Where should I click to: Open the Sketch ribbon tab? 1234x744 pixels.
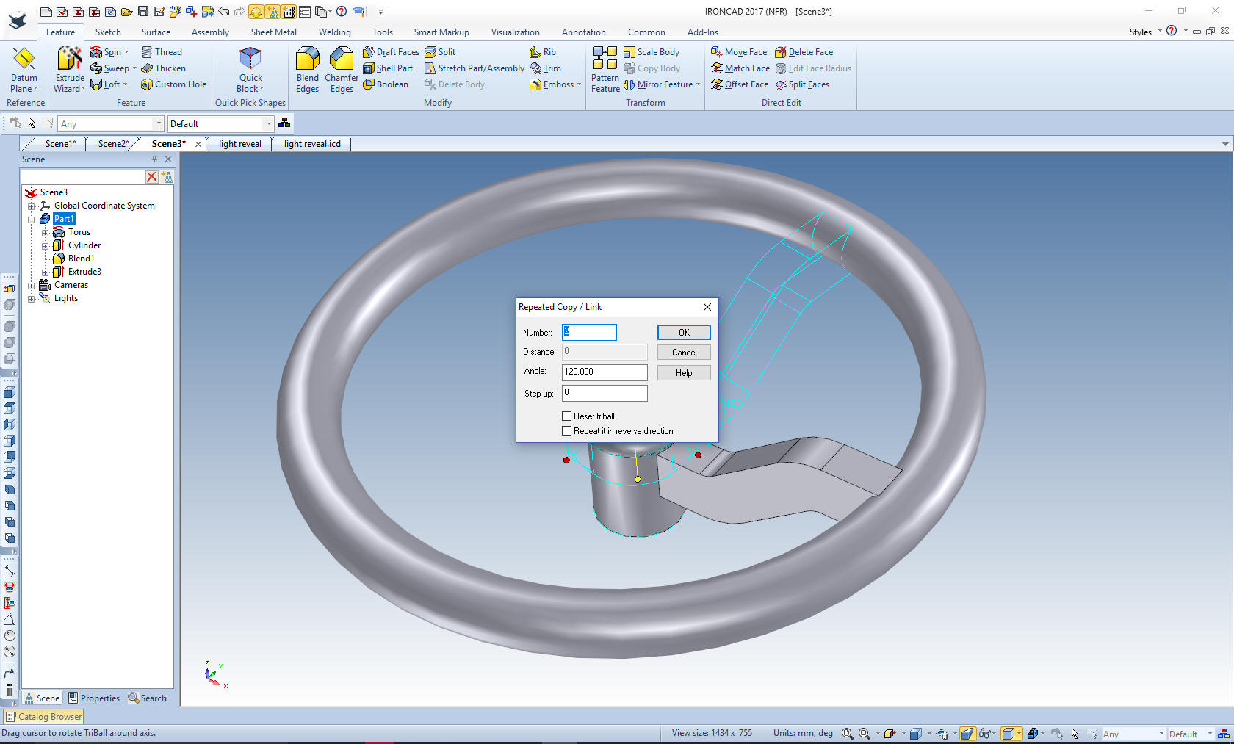(108, 32)
